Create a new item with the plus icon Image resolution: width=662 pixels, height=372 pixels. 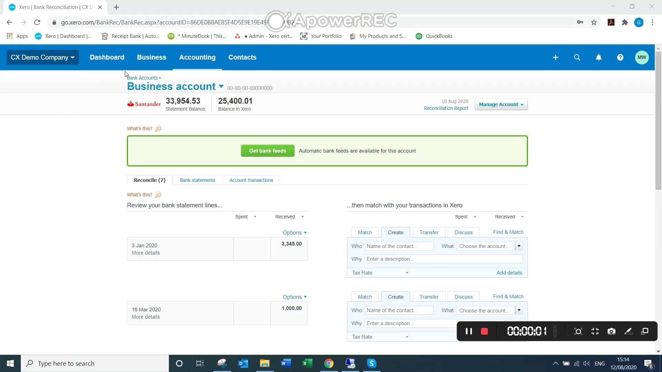(556, 57)
